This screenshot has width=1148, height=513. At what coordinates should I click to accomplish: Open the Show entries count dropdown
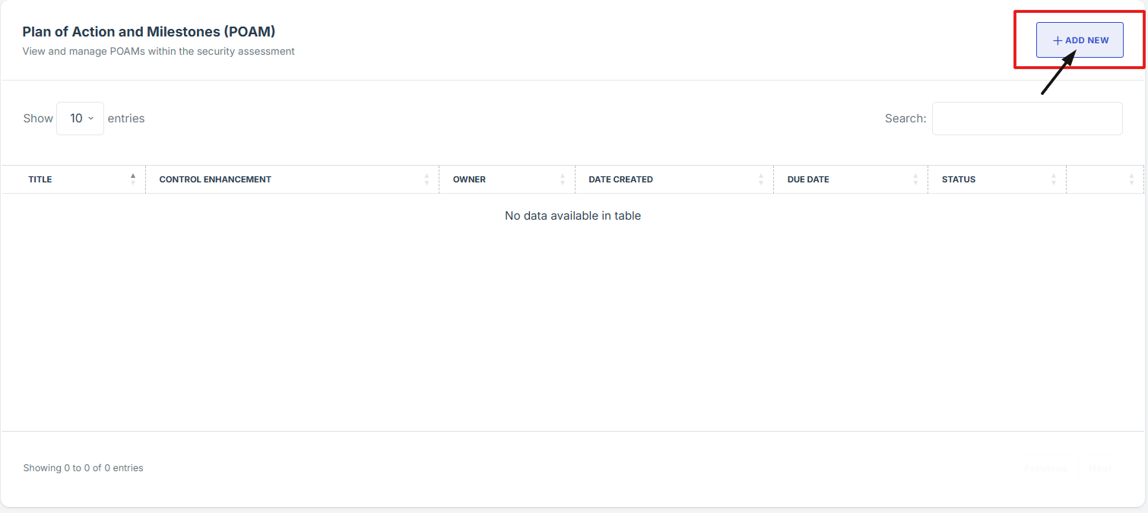(x=80, y=119)
